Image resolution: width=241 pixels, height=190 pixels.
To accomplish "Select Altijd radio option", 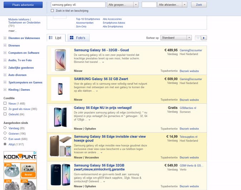I will 5,144.
